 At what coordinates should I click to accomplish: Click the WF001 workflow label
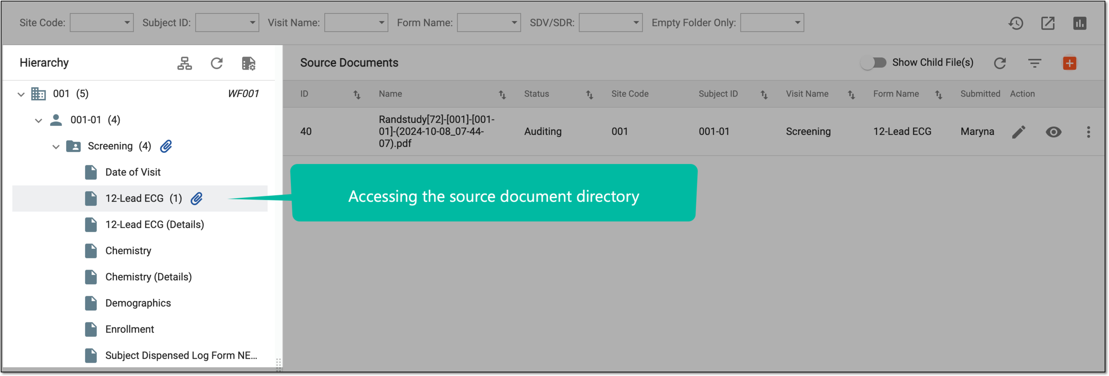click(x=243, y=94)
